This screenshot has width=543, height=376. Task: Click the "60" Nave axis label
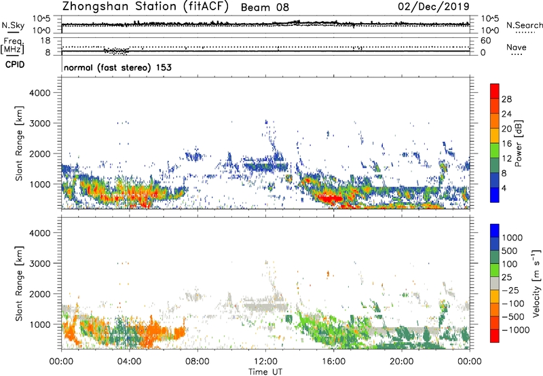point(485,41)
